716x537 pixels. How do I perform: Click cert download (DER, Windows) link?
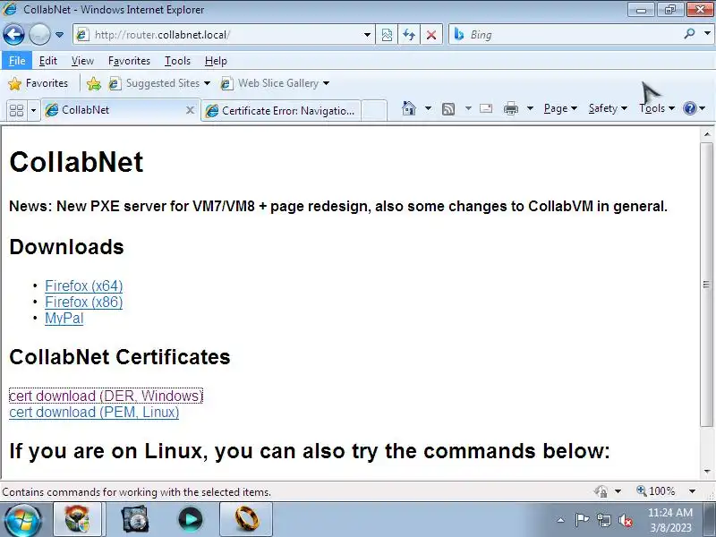(106, 396)
